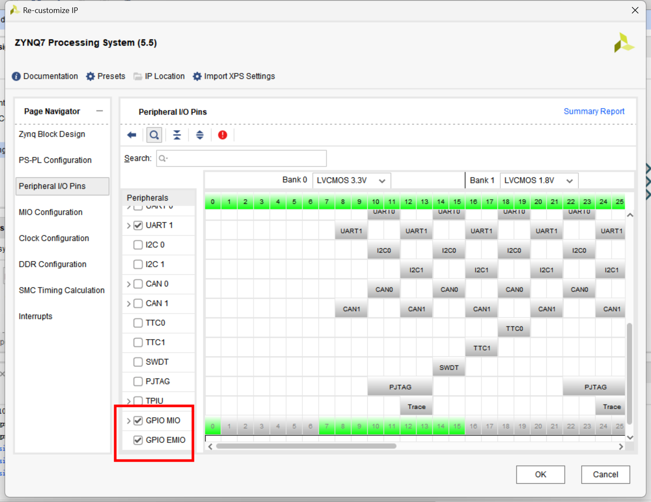651x502 pixels.
Task: Open the Summary Report link
Action: 594,112
